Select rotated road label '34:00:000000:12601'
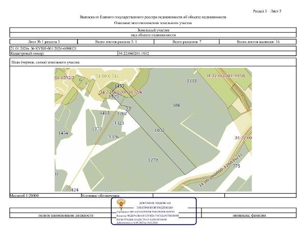The height and width of the screenshot is (237, 306). click(220, 171)
